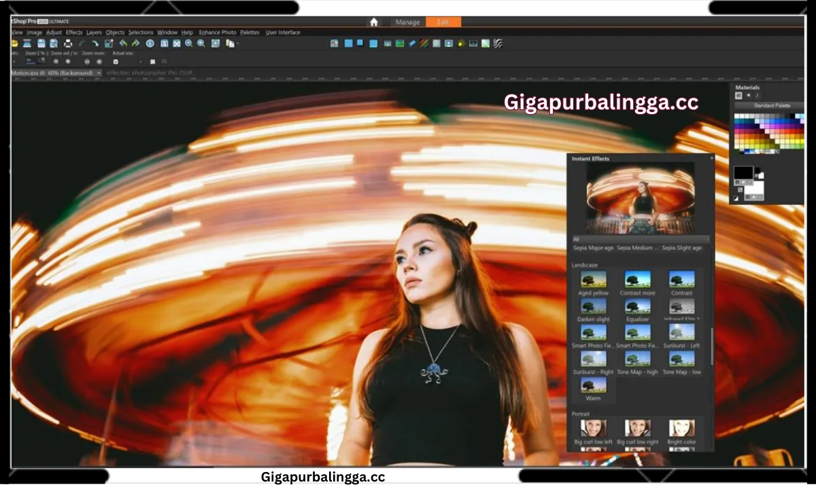Image resolution: width=816 pixels, height=489 pixels.
Task: Click the blue Image Information icon
Action: coord(150,43)
